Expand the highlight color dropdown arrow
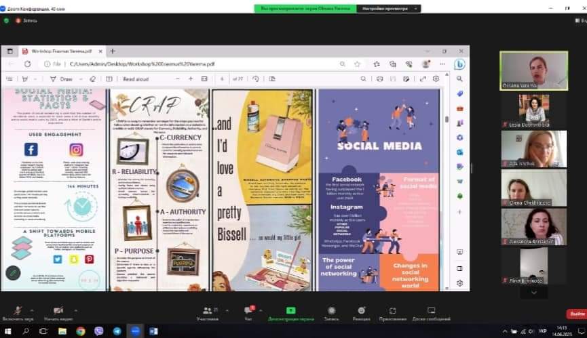 (x=35, y=79)
